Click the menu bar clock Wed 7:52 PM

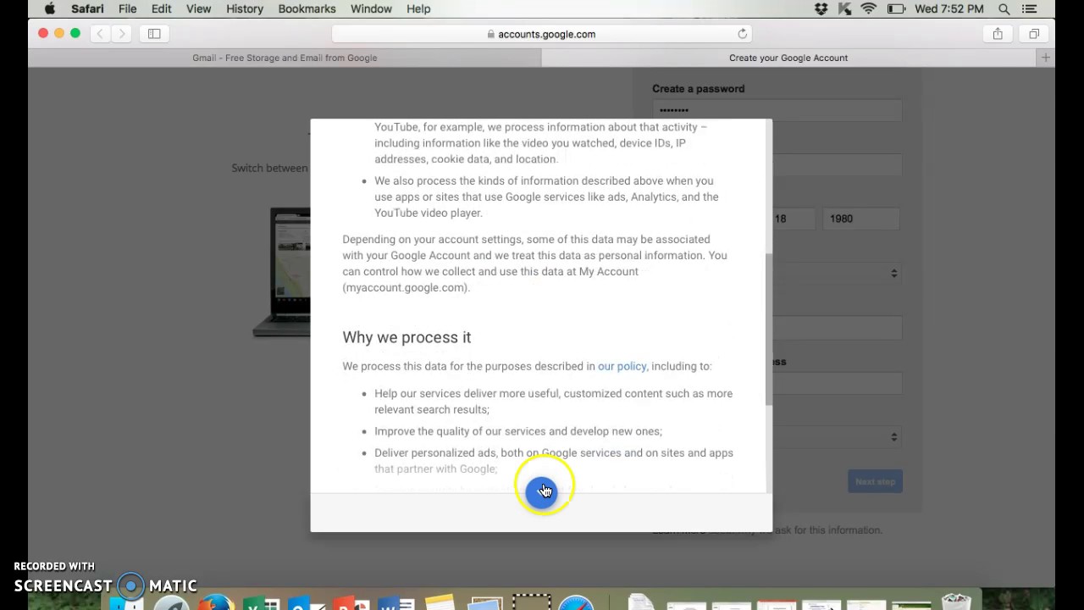pos(949,8)
